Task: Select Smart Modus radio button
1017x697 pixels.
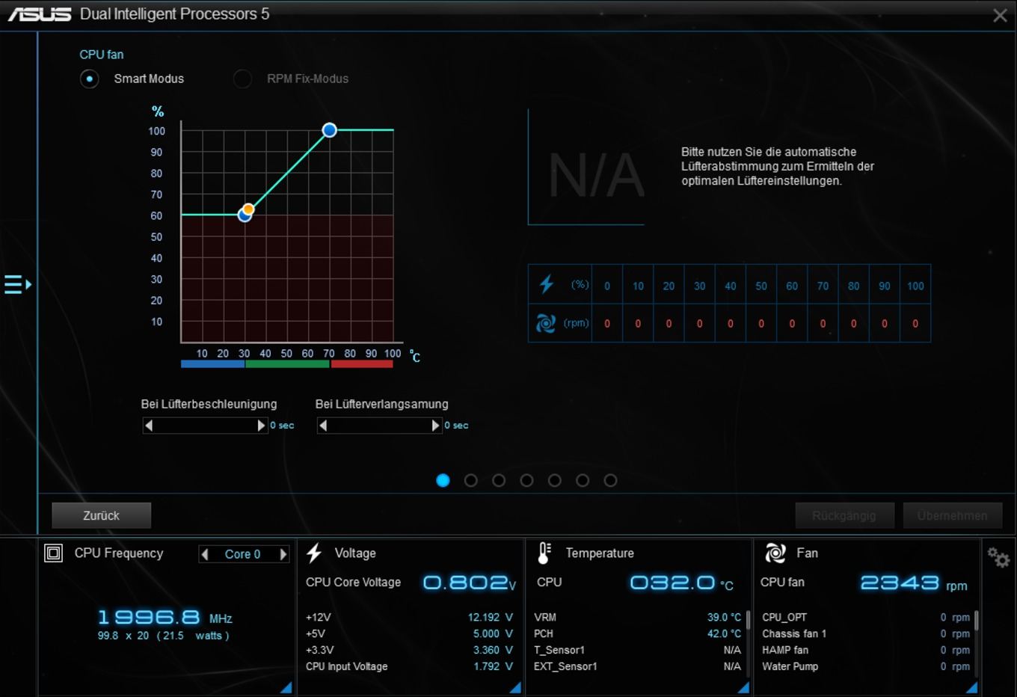Action: pyautogui.click(x=89, y=79)
